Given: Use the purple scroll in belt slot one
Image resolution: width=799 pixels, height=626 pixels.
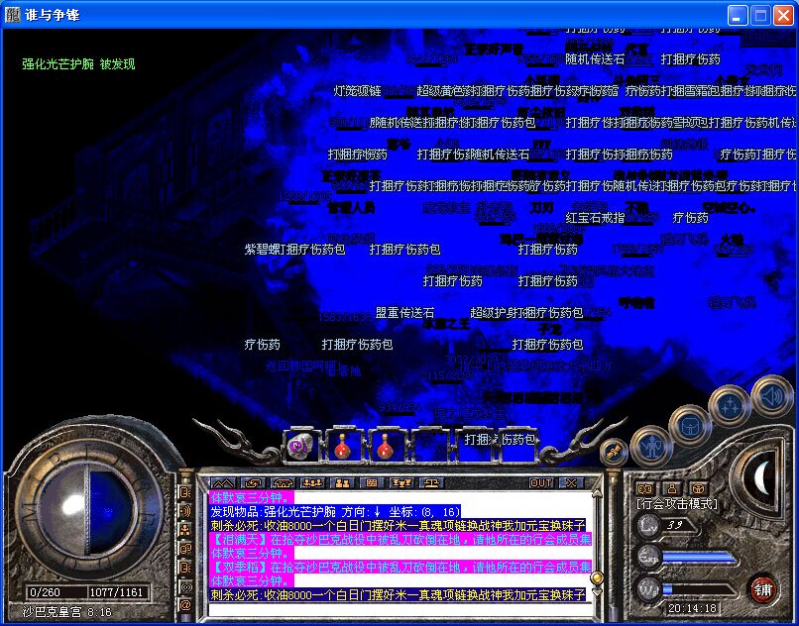Looking at the screenshot, I should (298, 446).
